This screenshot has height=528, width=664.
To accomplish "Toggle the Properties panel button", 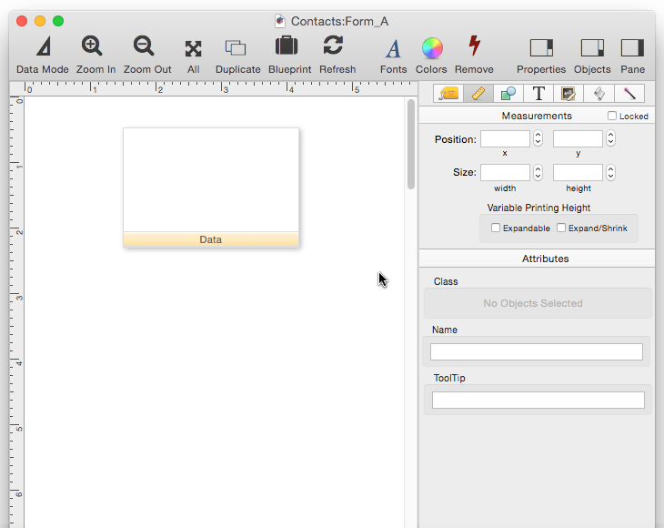I will (541, 48).
